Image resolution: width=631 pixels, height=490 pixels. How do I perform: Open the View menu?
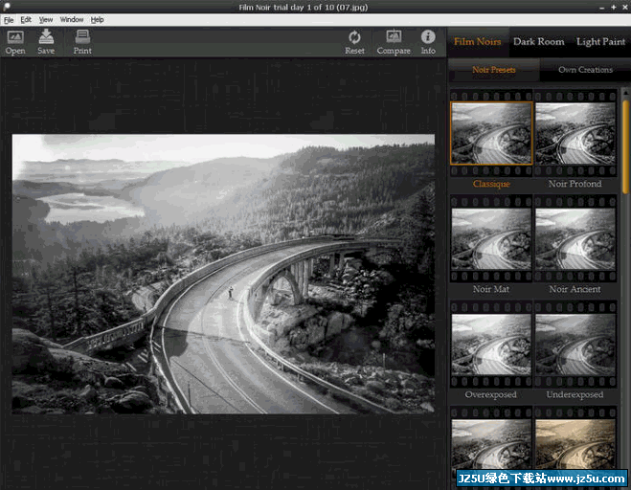tap(46, 20)
